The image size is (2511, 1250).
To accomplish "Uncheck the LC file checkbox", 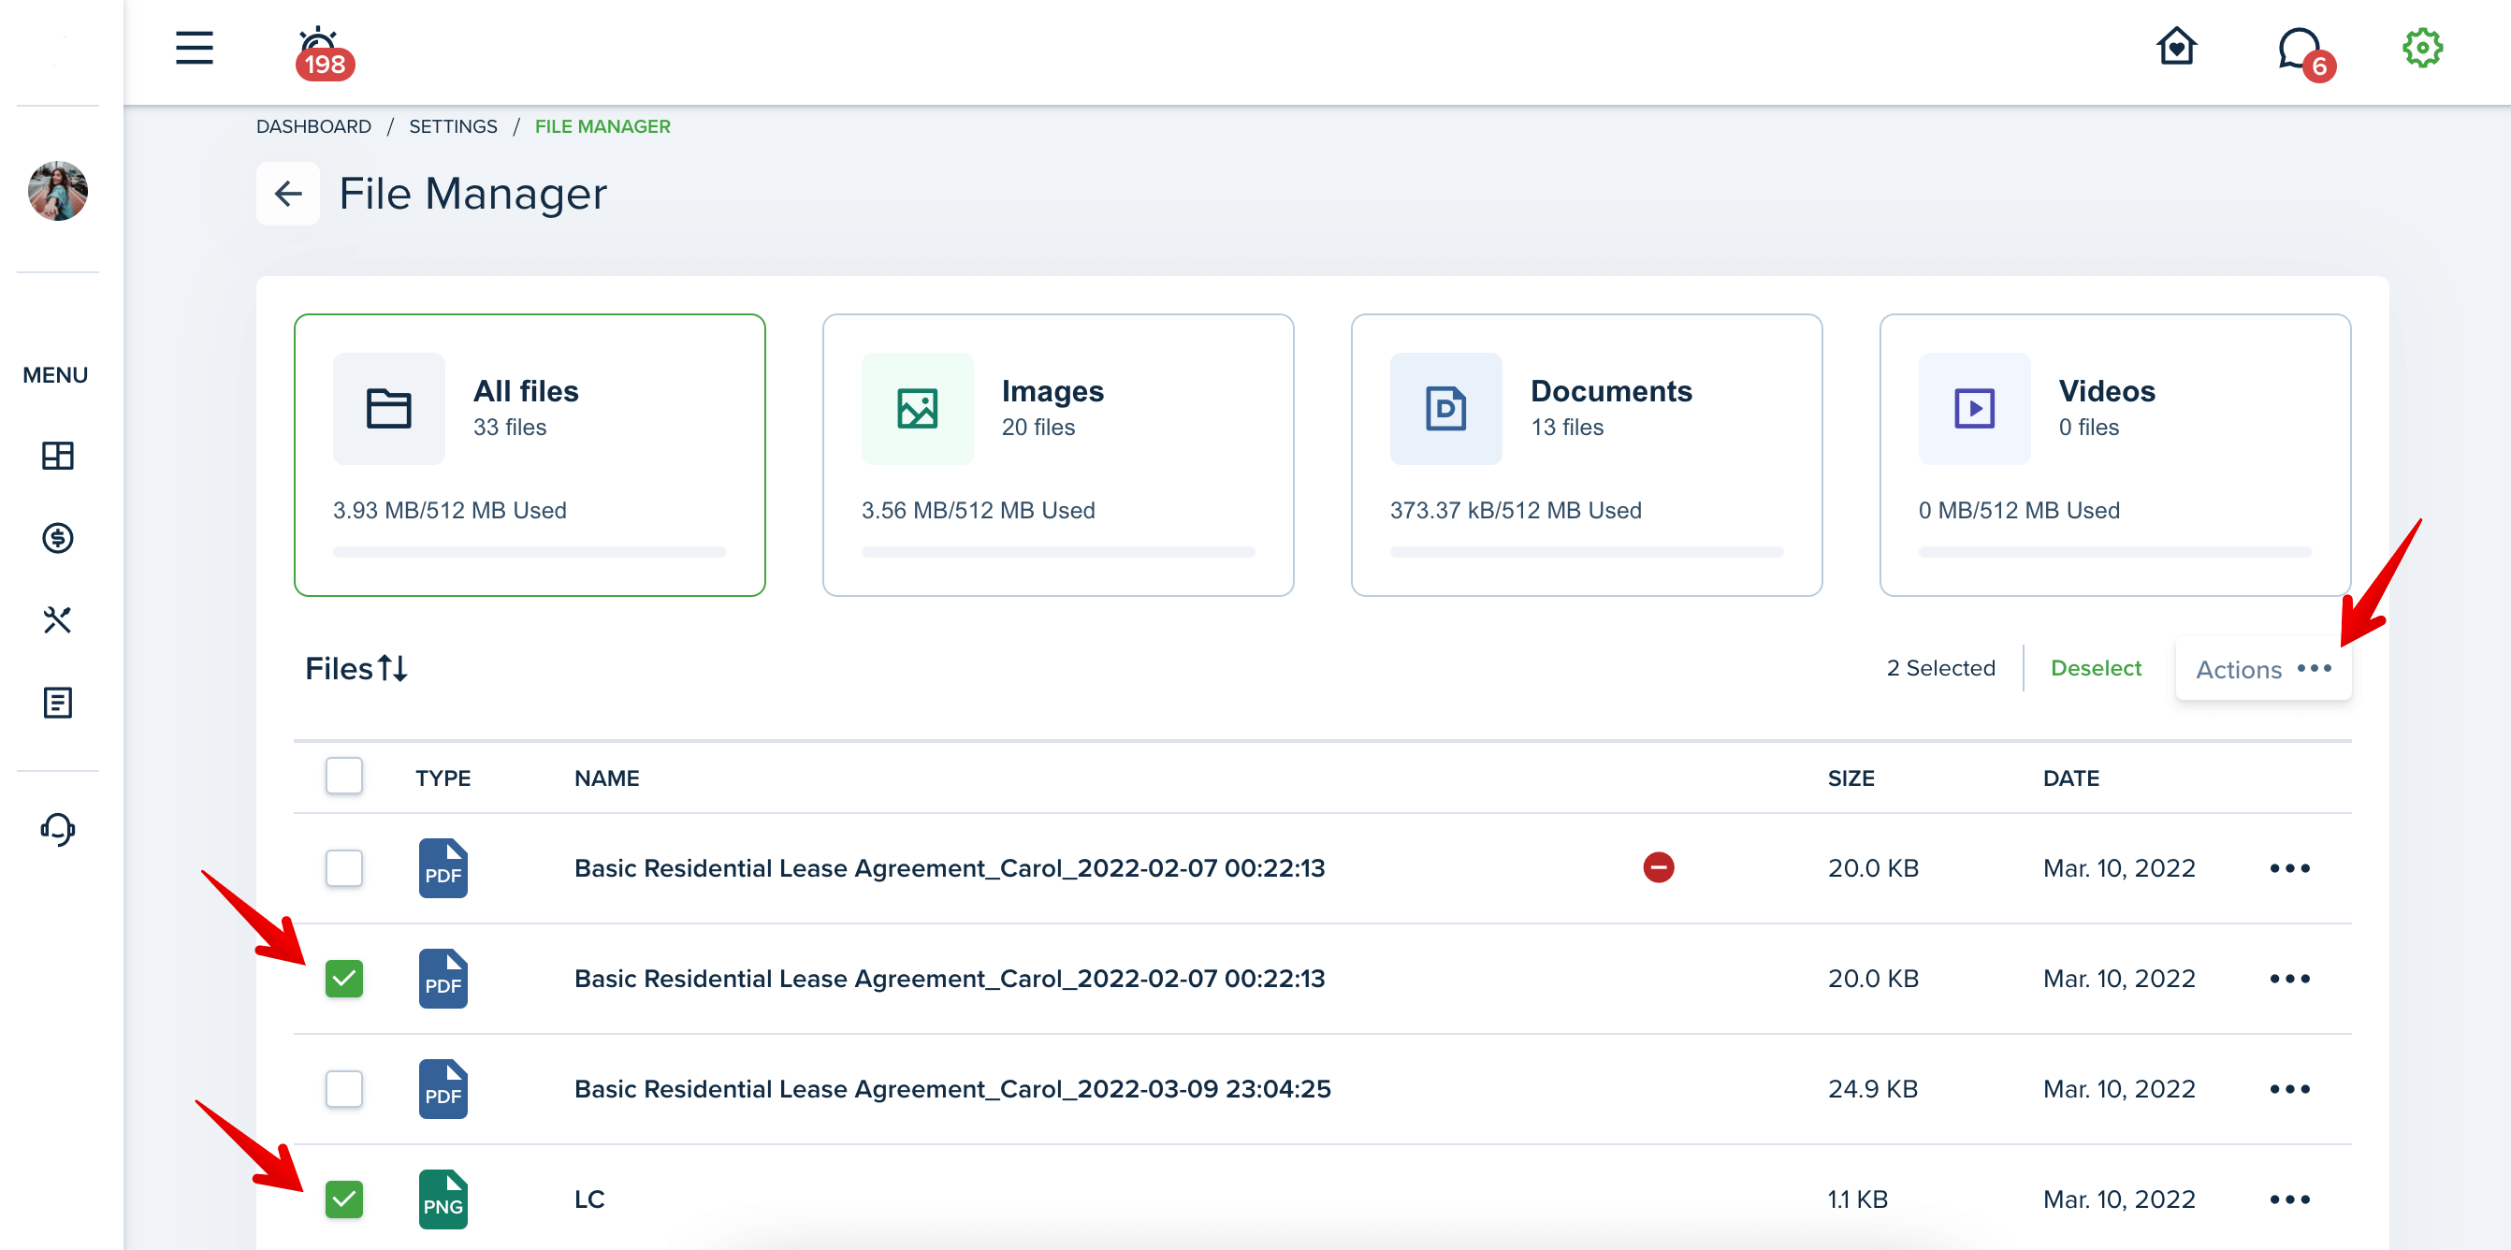I will 344,1199.
